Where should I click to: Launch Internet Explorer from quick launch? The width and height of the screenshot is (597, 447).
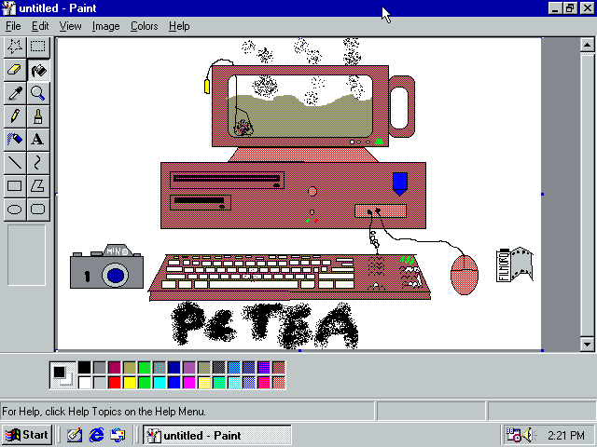tap(96, 435)
